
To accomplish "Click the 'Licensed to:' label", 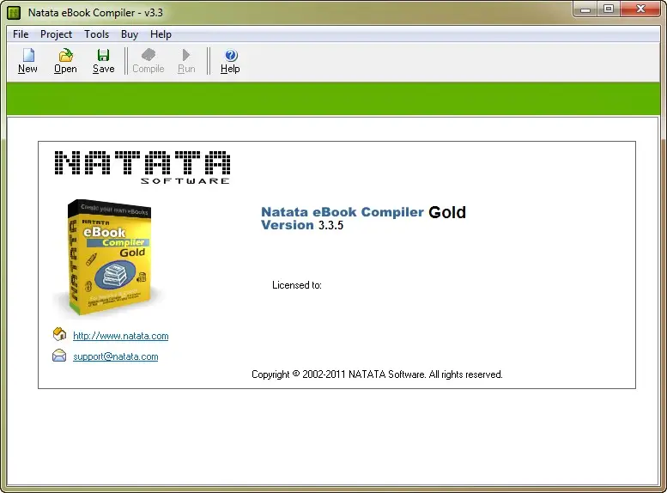I will coord(297,285).
